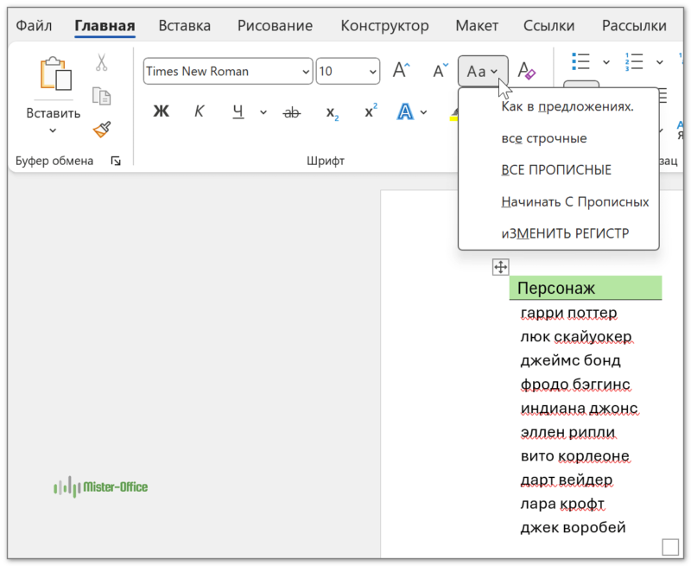Open the Times New Roman font dropdown
Image resolution: width=691 pixels, height=566 pixels.
(305, 72)
